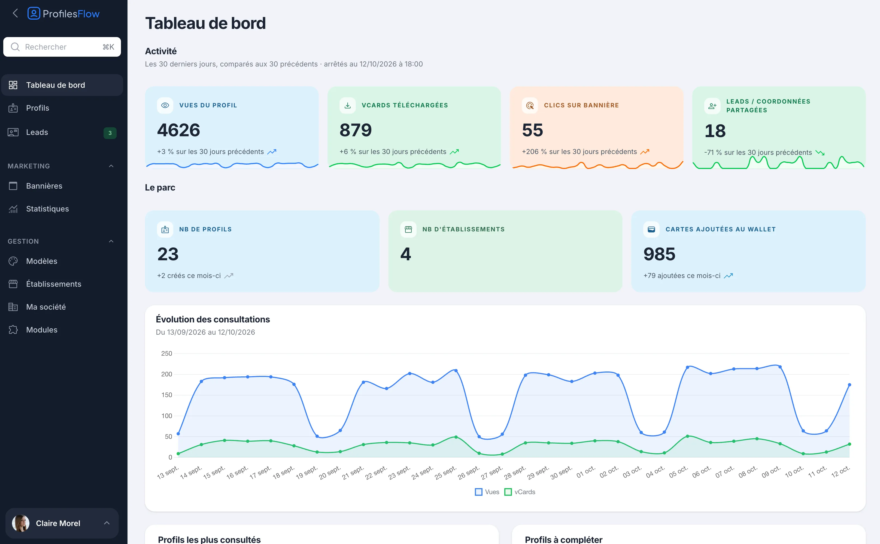
Task: Click Claire Morel's avatar photo
Action: click(20, 523)
